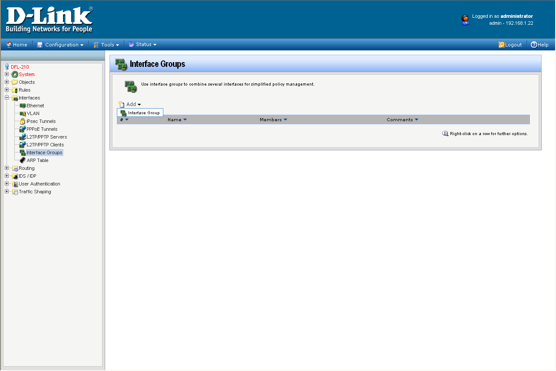Click the Status pie icon

131,44
